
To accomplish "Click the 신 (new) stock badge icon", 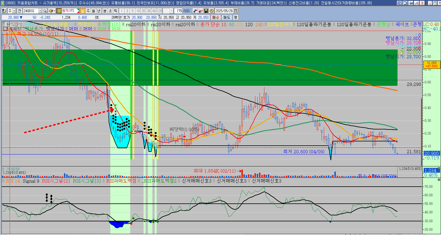I will click(59, 11).
